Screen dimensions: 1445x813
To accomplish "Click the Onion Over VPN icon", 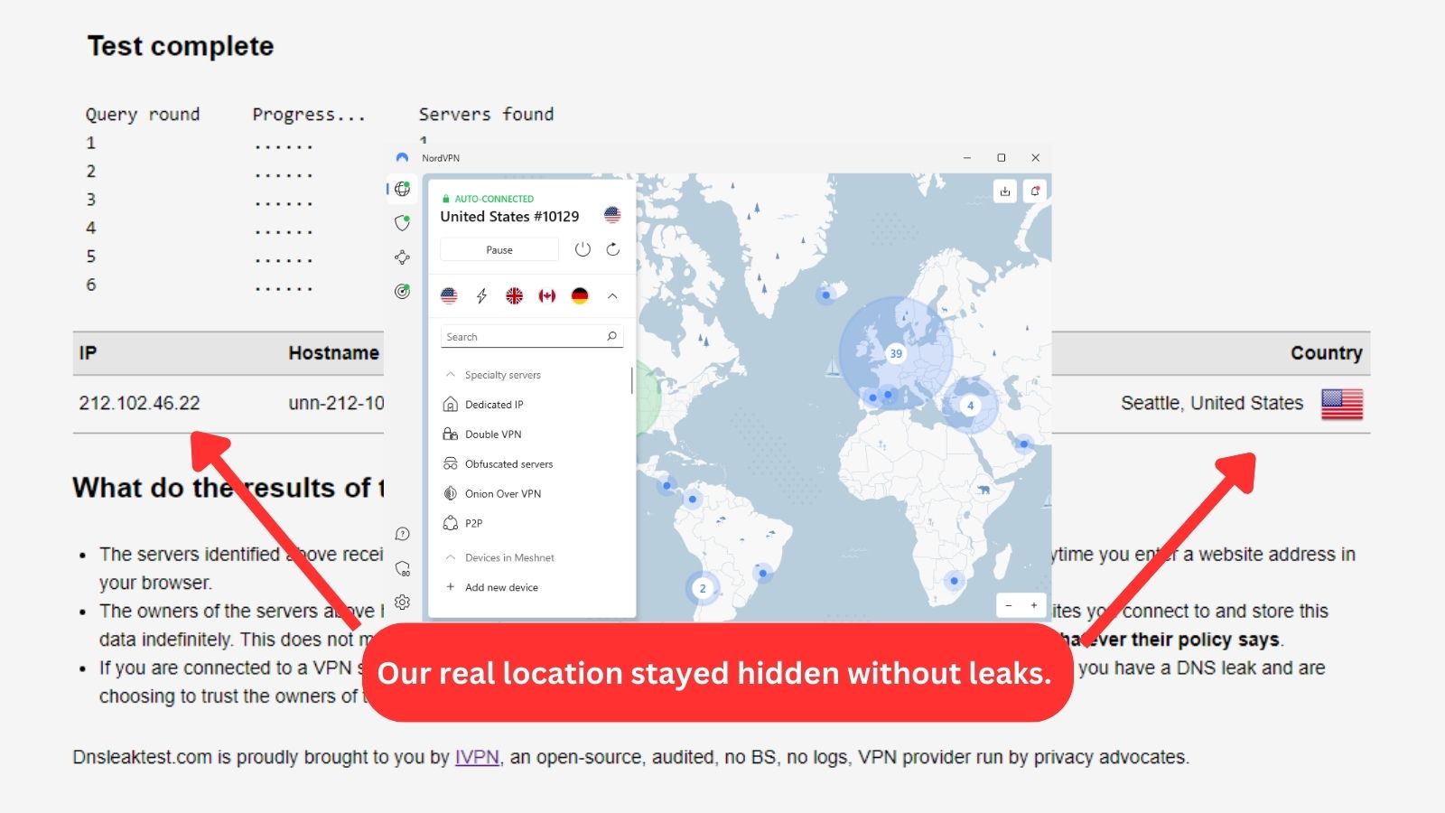I will click(x=451, y=493).
